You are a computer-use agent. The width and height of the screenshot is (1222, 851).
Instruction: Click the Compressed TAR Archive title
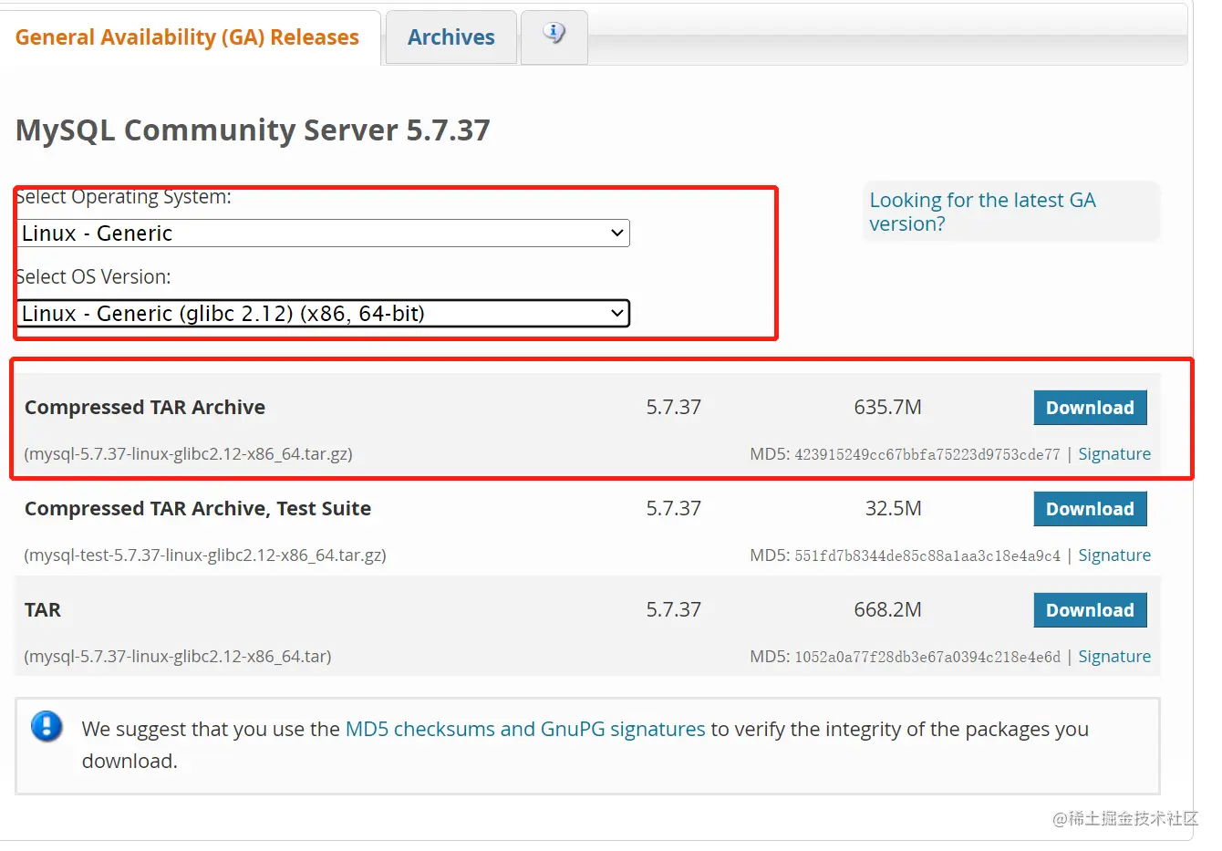145,408
